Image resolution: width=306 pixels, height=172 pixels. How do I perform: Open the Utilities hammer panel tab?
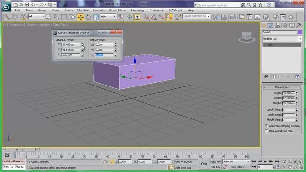click(x=298, y=25)
